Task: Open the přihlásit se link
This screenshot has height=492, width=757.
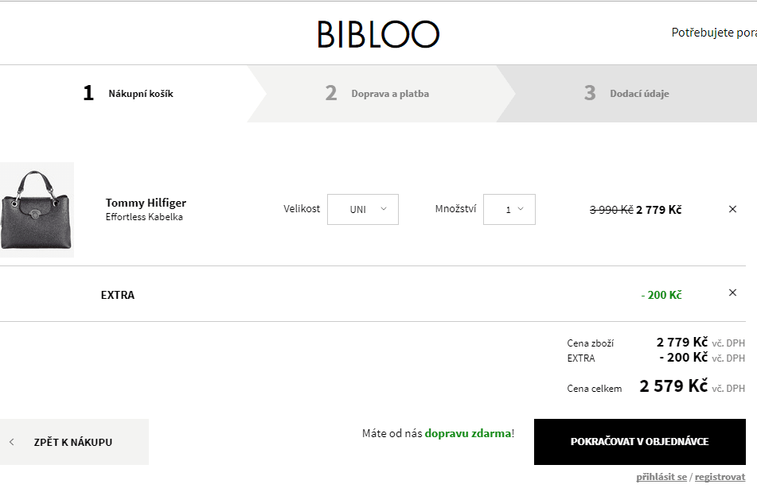Action: click(x=661, y=477)
